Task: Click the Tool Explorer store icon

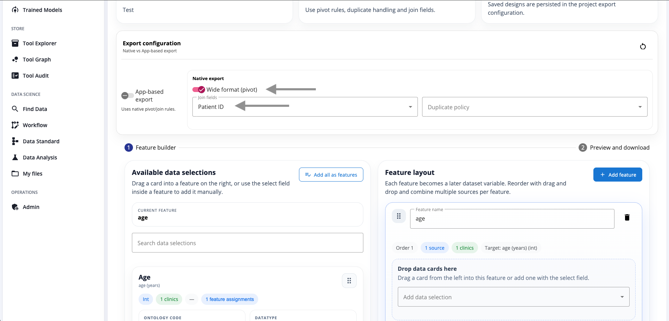Action: click(x=15, y=43)
